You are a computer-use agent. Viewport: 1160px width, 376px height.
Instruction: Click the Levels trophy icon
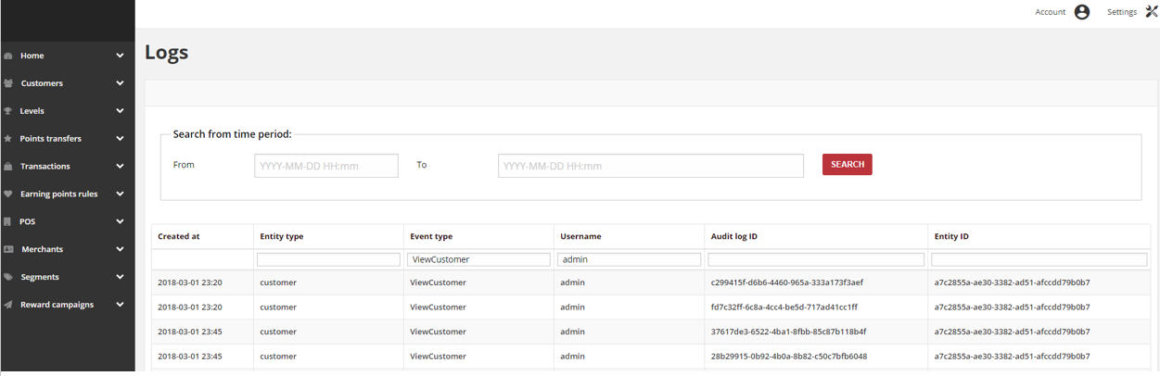[x=8, y=111]
